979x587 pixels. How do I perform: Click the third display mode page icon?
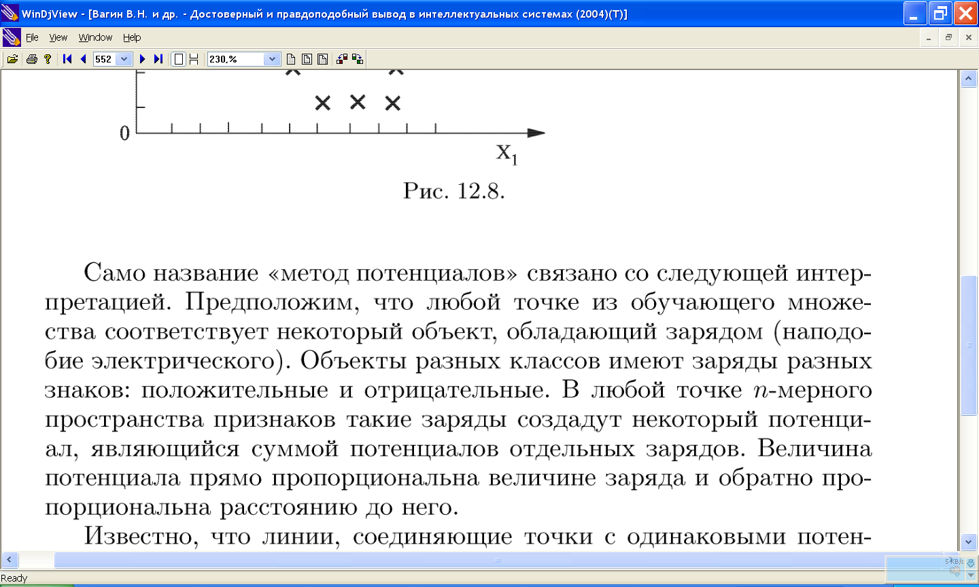(x=323, y=59)
